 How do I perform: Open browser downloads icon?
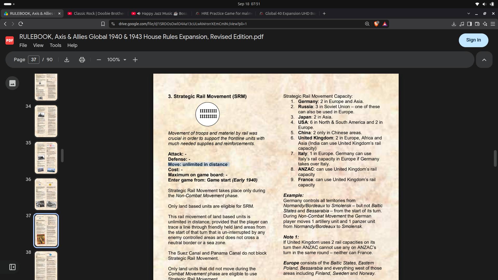click(454, 24)
